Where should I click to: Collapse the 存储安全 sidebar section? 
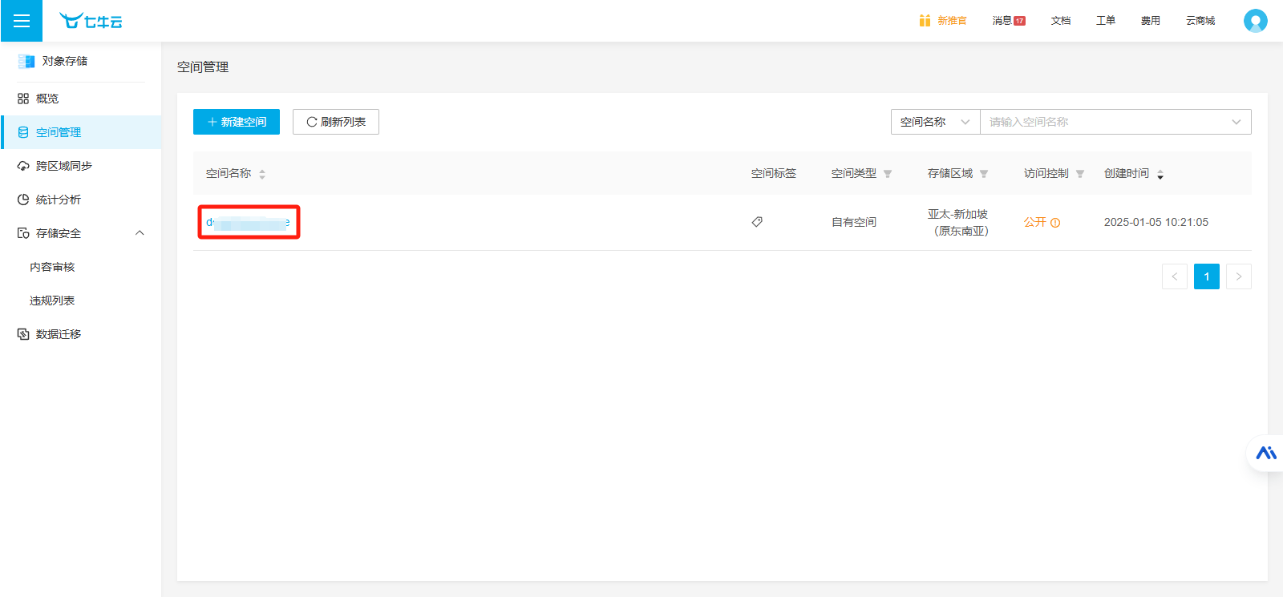[140, 233]
